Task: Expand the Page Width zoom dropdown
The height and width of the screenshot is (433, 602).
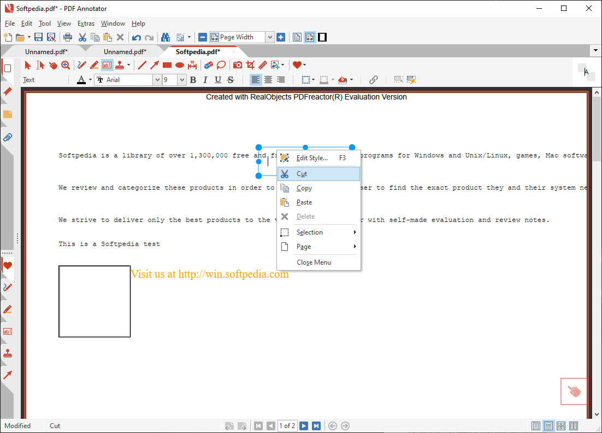Action: click(269, 37)
